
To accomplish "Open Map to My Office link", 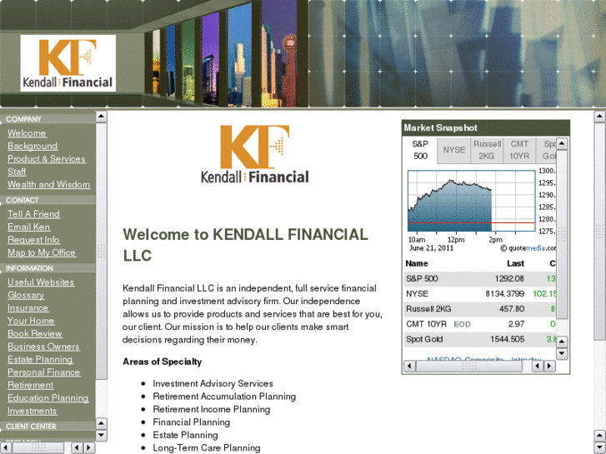I will tap(42, 252).
